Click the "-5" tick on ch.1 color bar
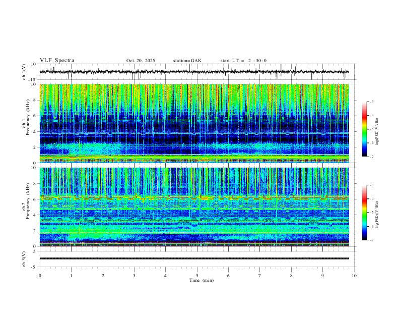Viewport: 399px width, 309px height. (x=371, y=129)
